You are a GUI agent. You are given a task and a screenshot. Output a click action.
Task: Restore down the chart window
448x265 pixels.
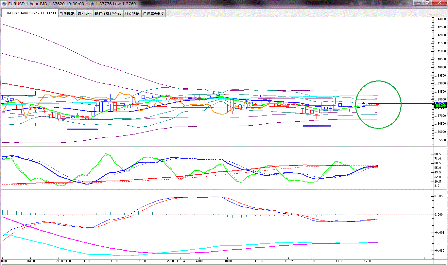[x=427, y=3]
